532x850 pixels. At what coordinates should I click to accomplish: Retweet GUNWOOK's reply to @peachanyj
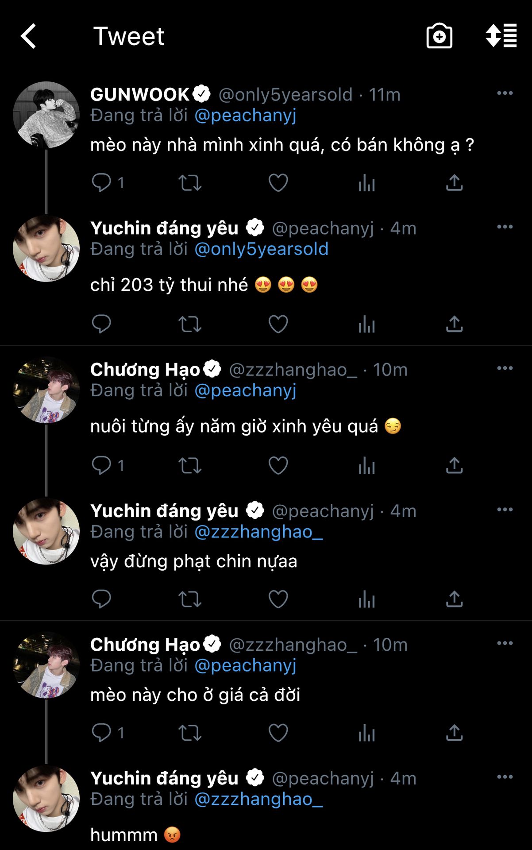(x=189, y=182)
